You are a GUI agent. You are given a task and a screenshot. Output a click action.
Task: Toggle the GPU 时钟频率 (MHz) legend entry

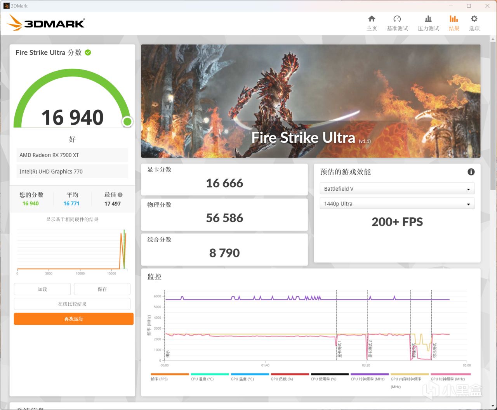pyautogui.click(x=450, y=377)
